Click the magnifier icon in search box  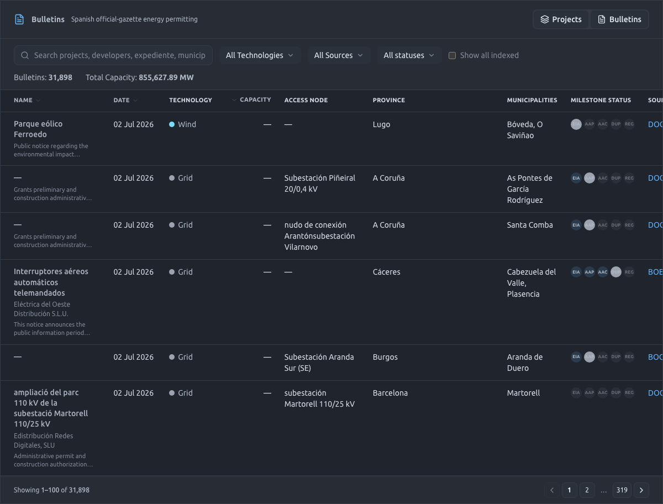[x=25, y=55]
